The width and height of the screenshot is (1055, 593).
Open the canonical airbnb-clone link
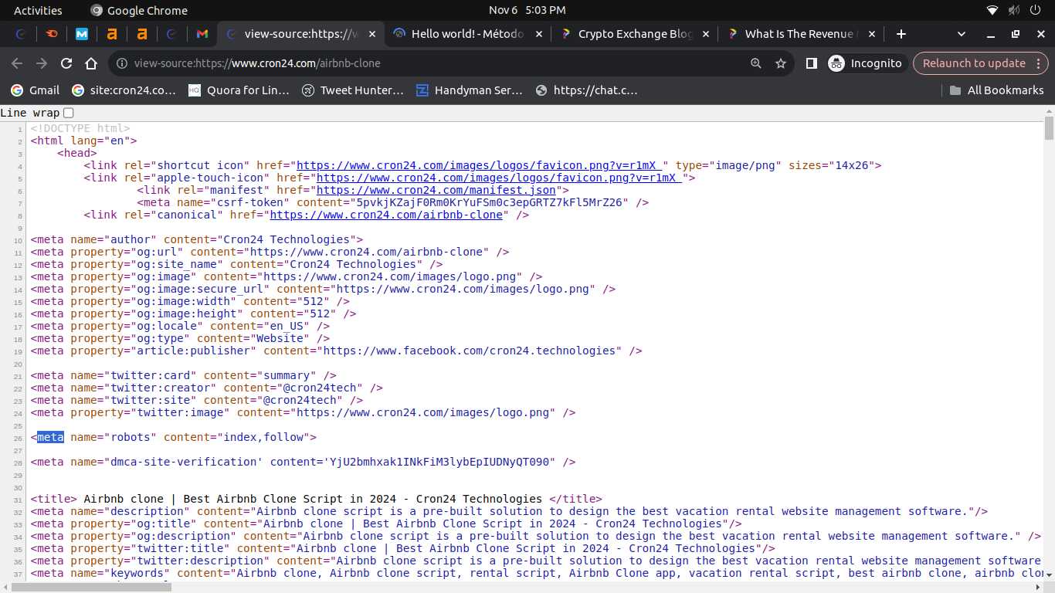386,215
